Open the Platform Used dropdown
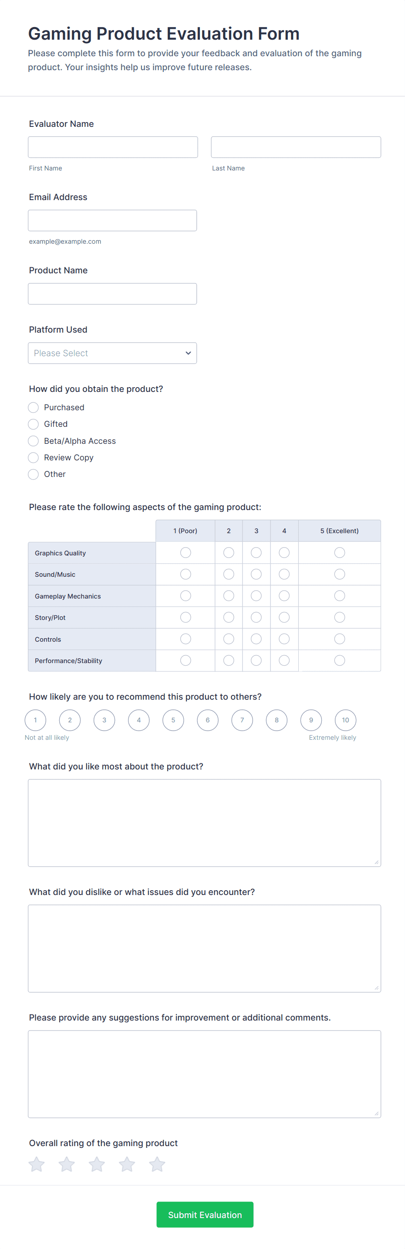Screen dimensions: 405x1249 [112, 353]
